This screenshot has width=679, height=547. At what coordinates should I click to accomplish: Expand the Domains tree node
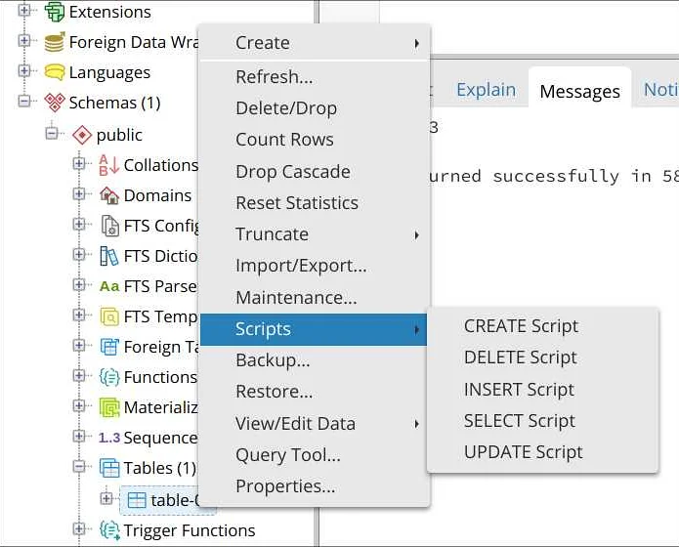point(79,194)
